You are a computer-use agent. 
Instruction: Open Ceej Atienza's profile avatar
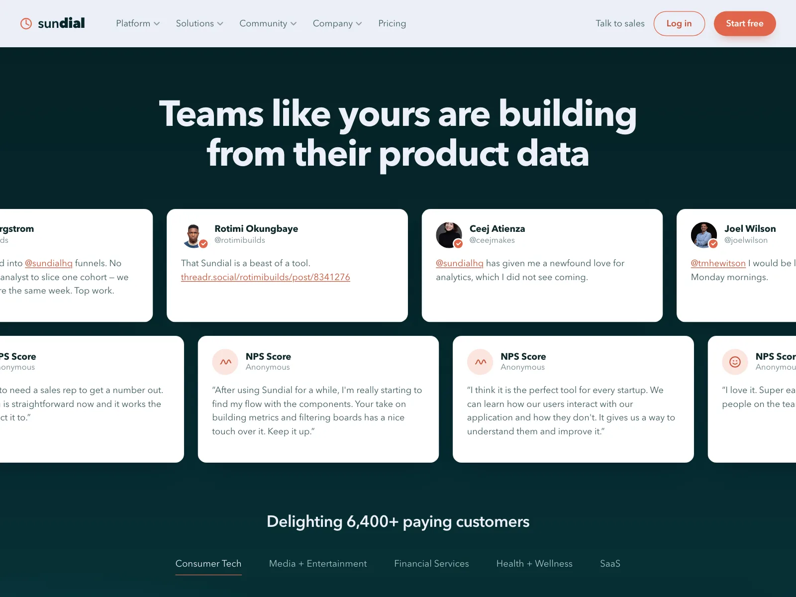(x=449, y=235)
